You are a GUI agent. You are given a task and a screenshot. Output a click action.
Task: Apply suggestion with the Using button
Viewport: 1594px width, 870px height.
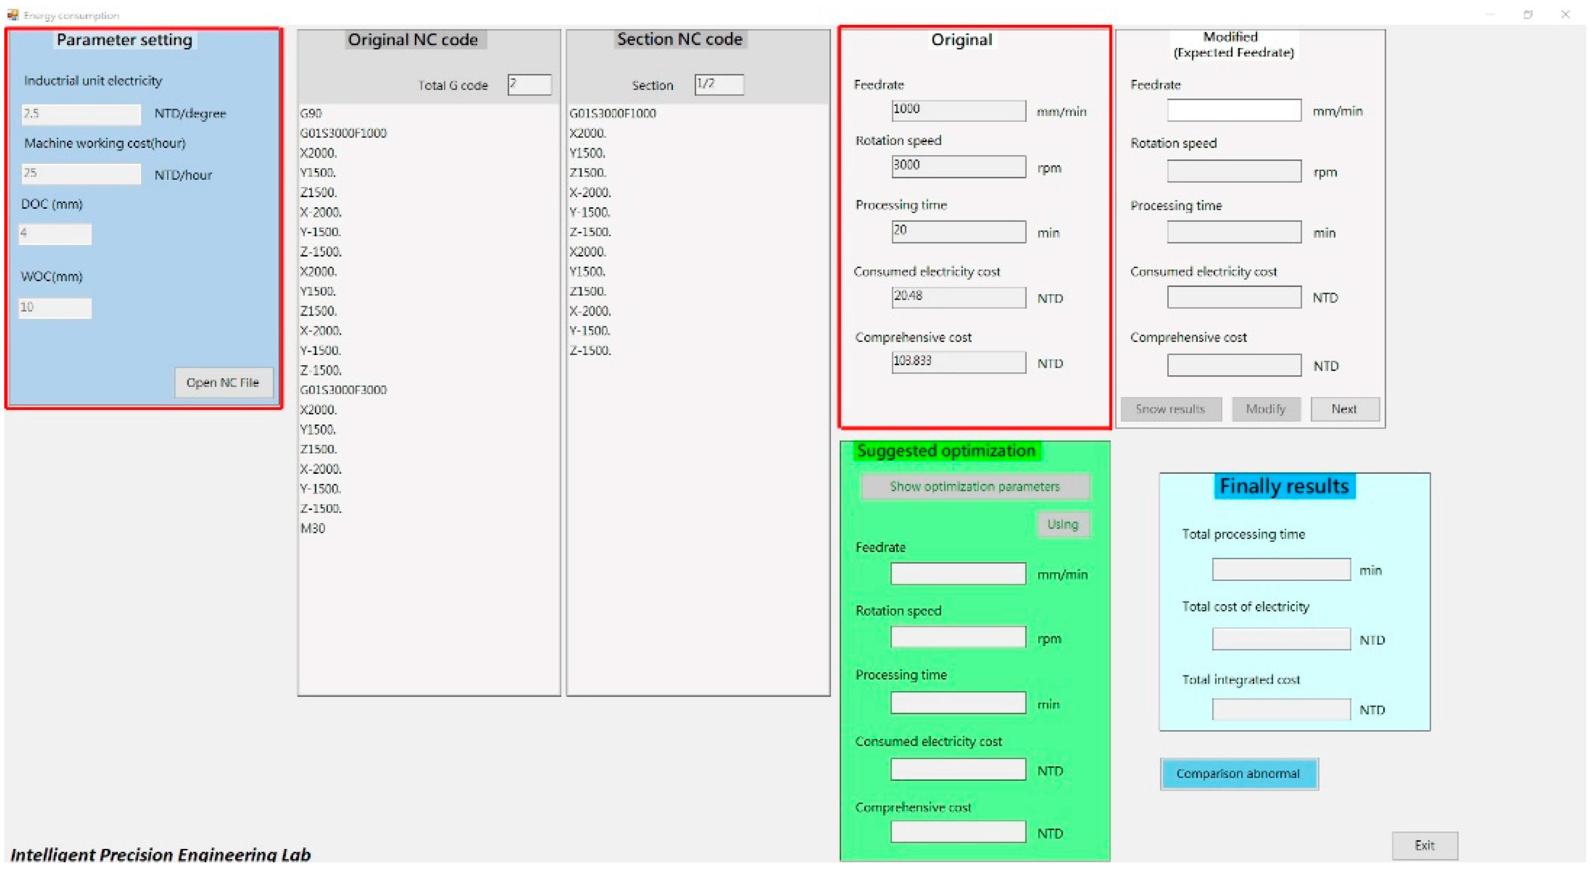[1063, 524]
